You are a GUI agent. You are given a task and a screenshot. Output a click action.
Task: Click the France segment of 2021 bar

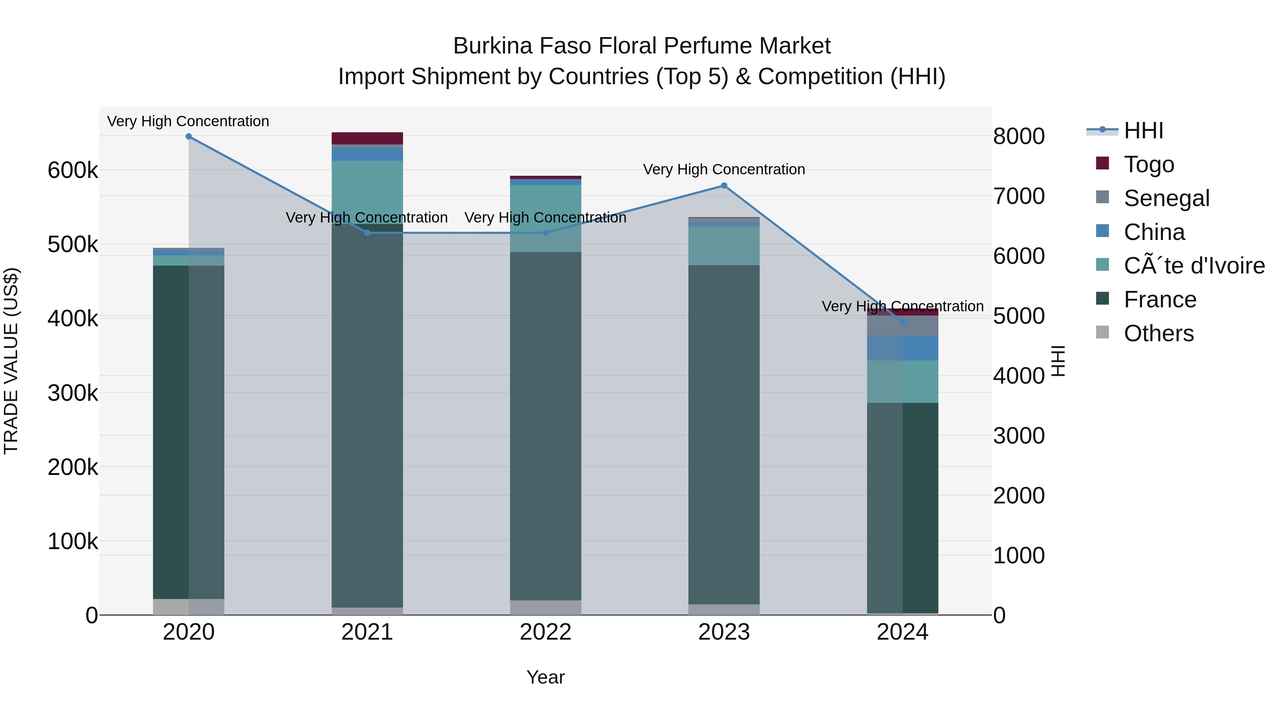coord(367,416)
